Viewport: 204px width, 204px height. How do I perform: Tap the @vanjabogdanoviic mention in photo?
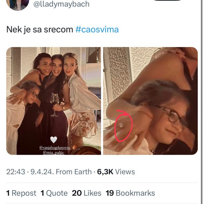55,148
